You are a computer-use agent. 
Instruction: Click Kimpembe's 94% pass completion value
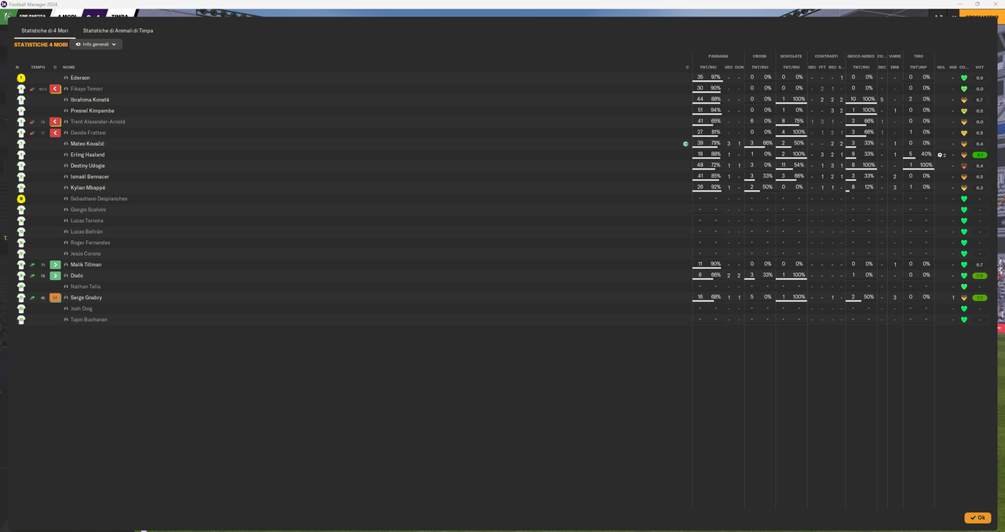715,111
